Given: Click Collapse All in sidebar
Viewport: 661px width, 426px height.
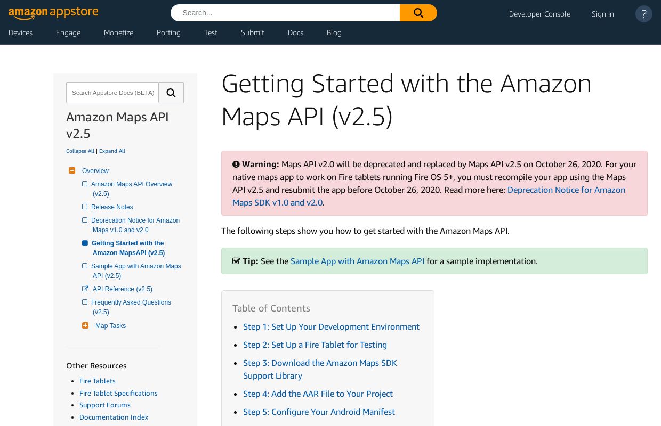Looking at the screenshot, I should click(x=80, y=151).
